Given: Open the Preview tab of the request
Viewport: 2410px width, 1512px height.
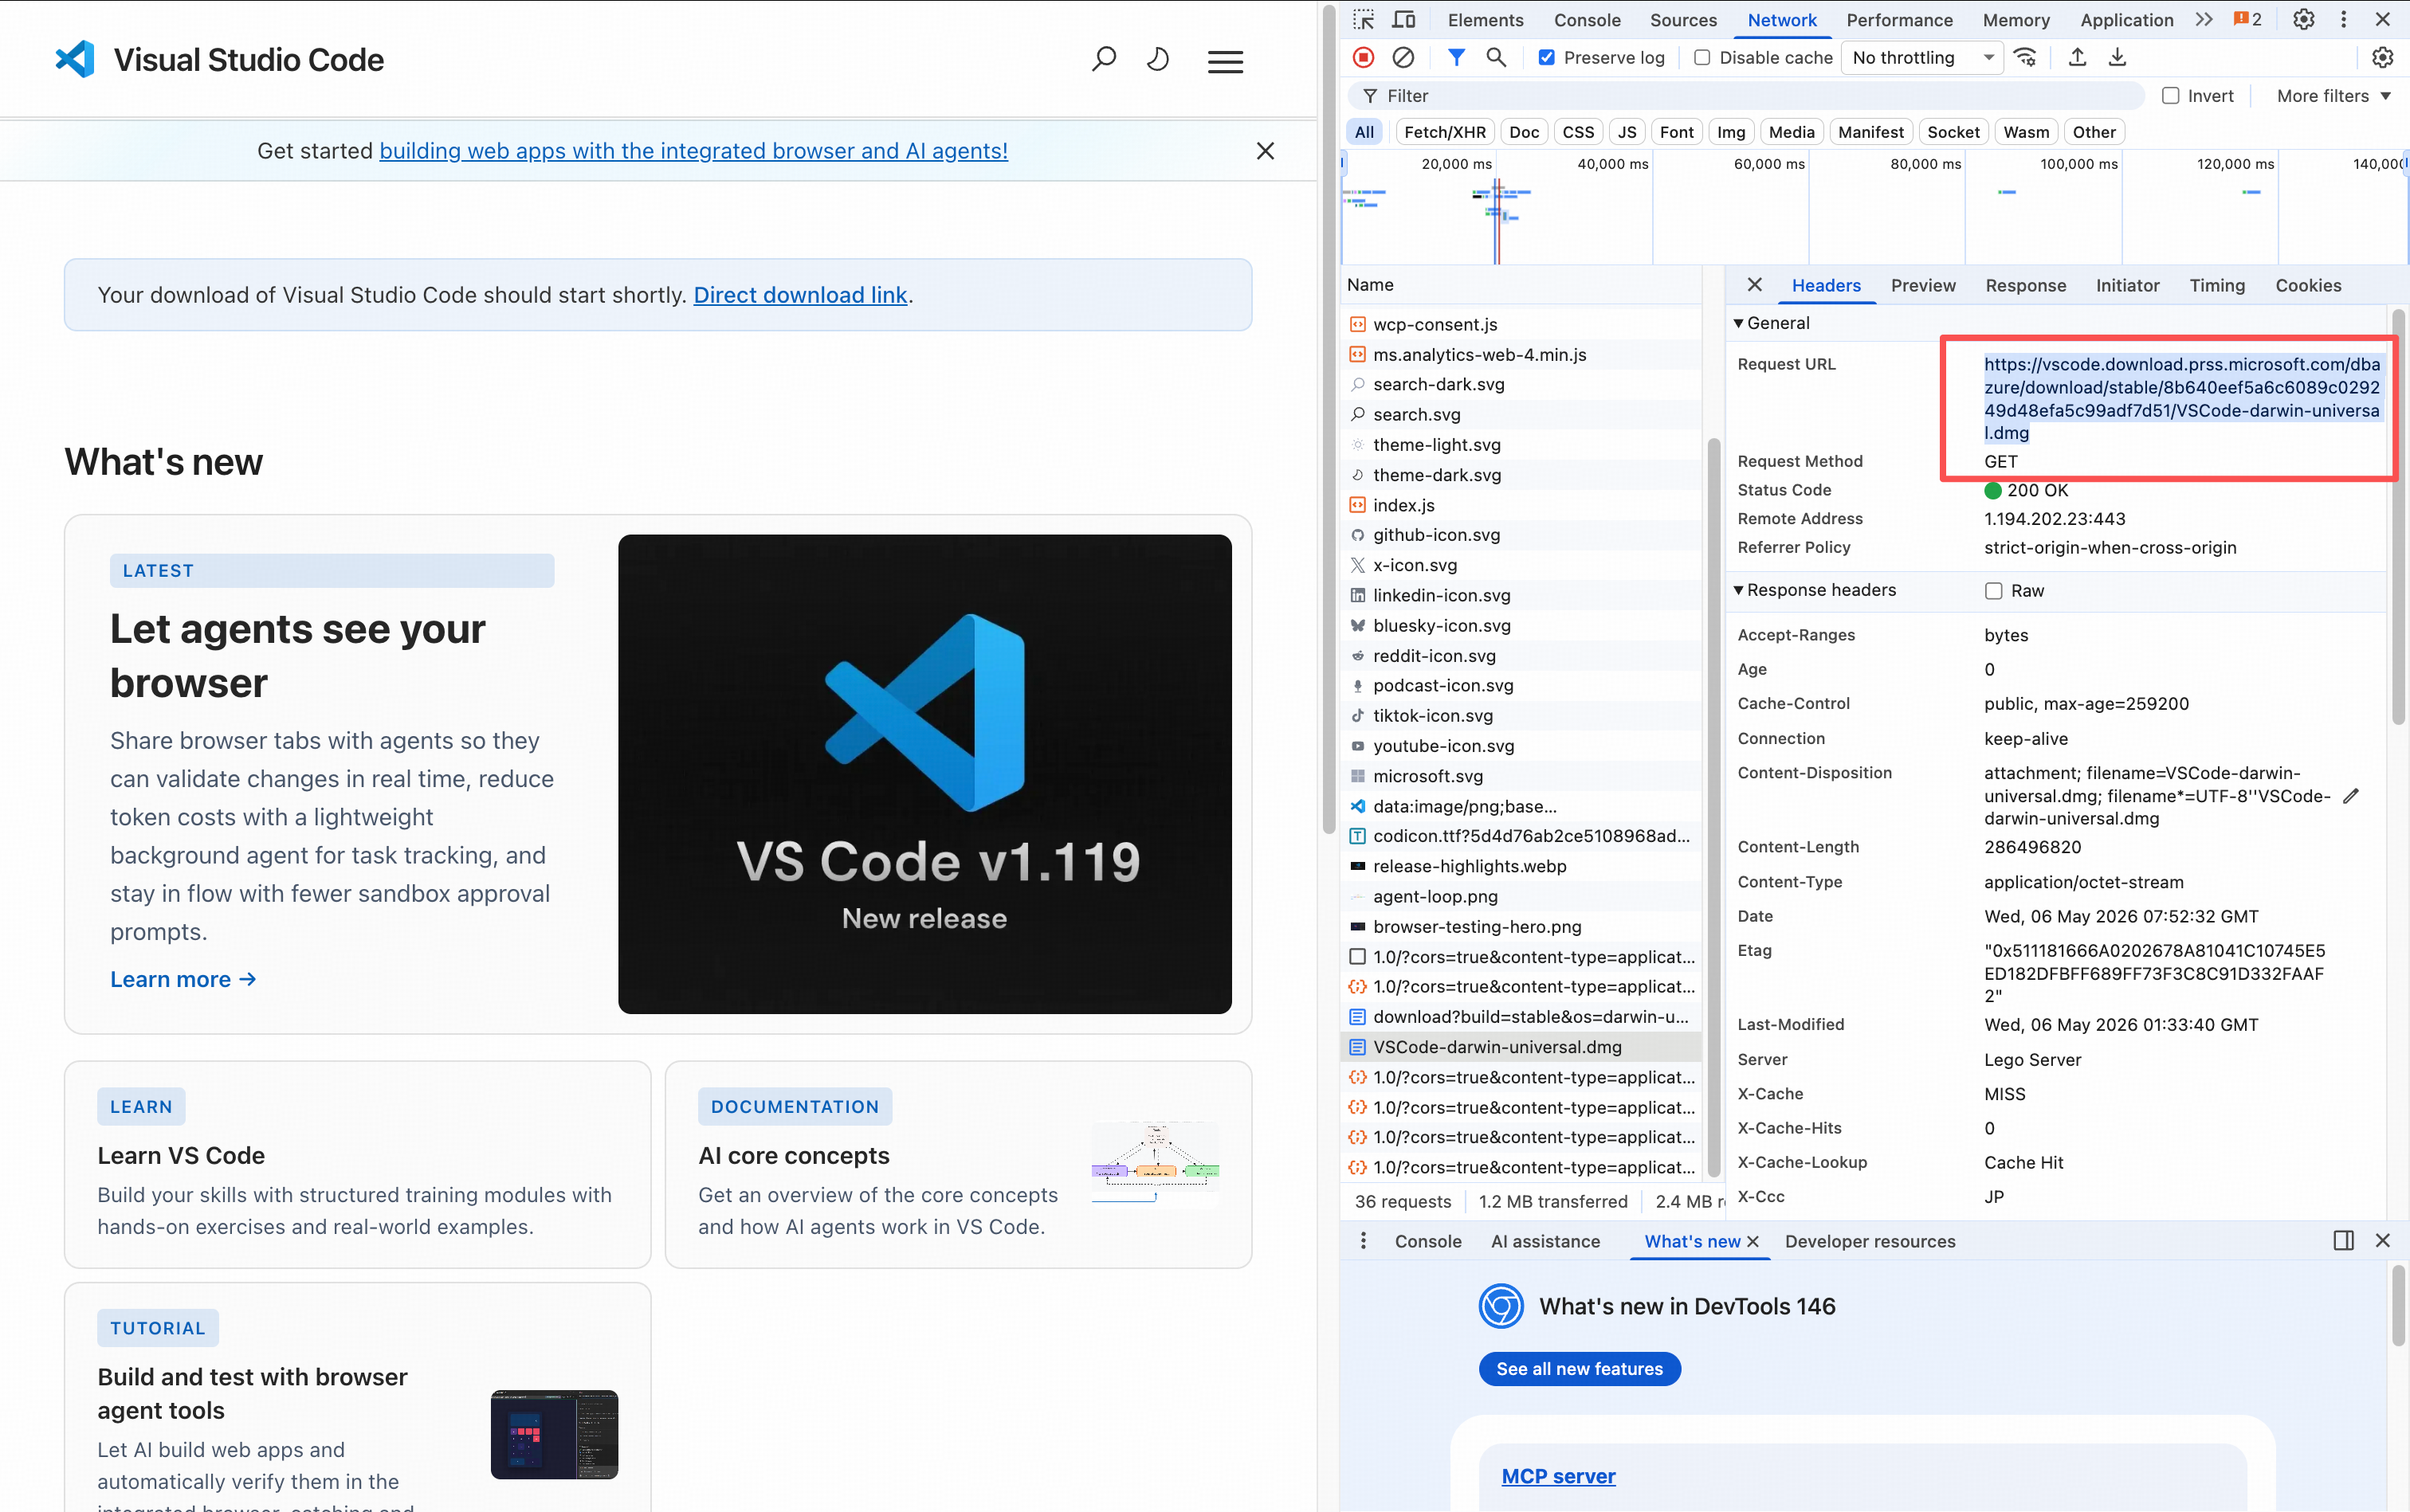Looking at the screenshot, I should pos(1921,286).
